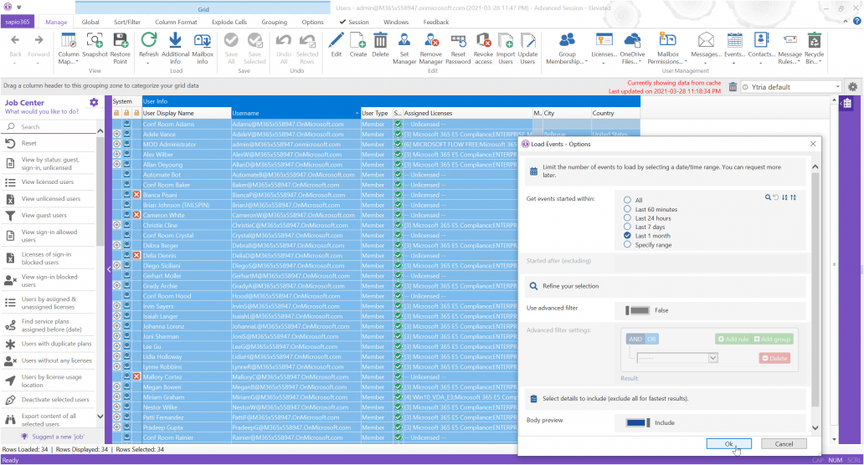Click 'View licensed users' job
This screenshot has height=465, width=864.
point(49,181)
